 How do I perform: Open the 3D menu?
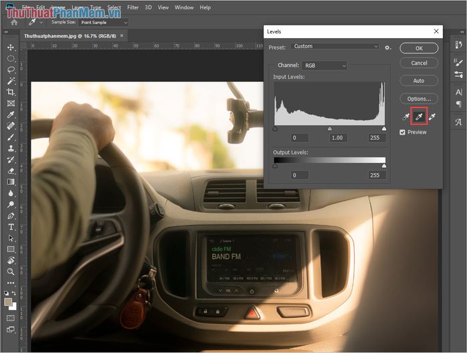(148, 7)
